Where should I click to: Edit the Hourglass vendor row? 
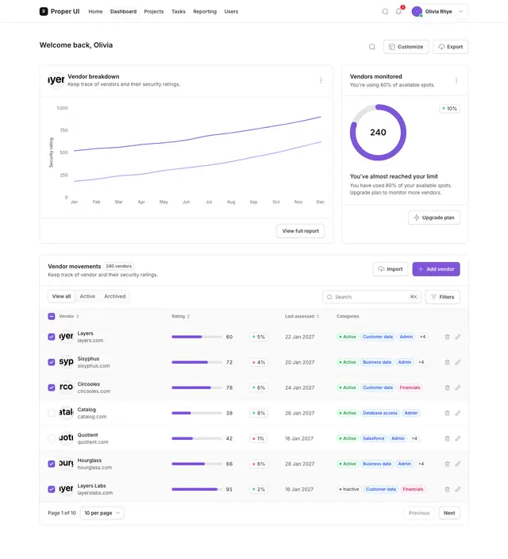458,464
